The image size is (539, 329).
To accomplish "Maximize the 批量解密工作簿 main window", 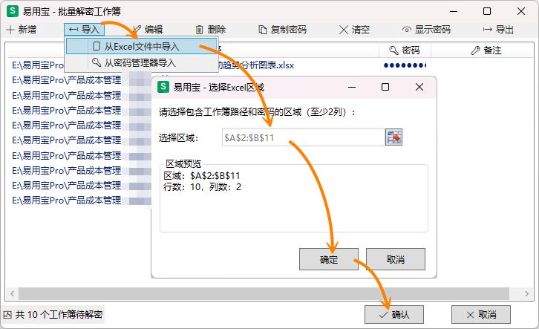I will (x=487, y=11).
